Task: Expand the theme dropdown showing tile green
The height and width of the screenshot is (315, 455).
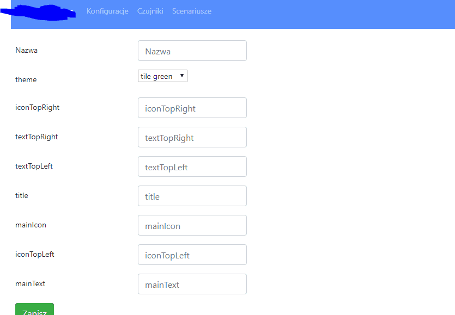Action: click(162, 76)
